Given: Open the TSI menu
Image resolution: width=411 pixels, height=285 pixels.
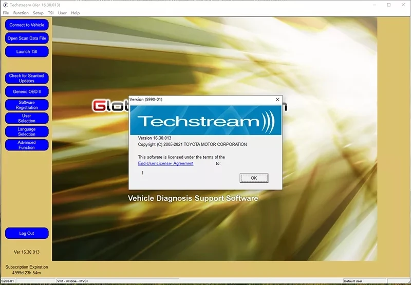Looking at the screenshot, I should pyautogui.click(x=50, y=13).
